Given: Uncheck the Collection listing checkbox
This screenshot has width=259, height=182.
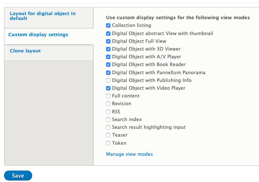Looking at the screenshot, I should coord(108,25).
